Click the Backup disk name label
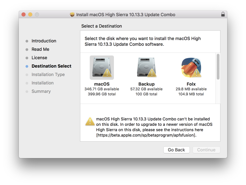The image size is (246, 185). click(x=147, y=84)
